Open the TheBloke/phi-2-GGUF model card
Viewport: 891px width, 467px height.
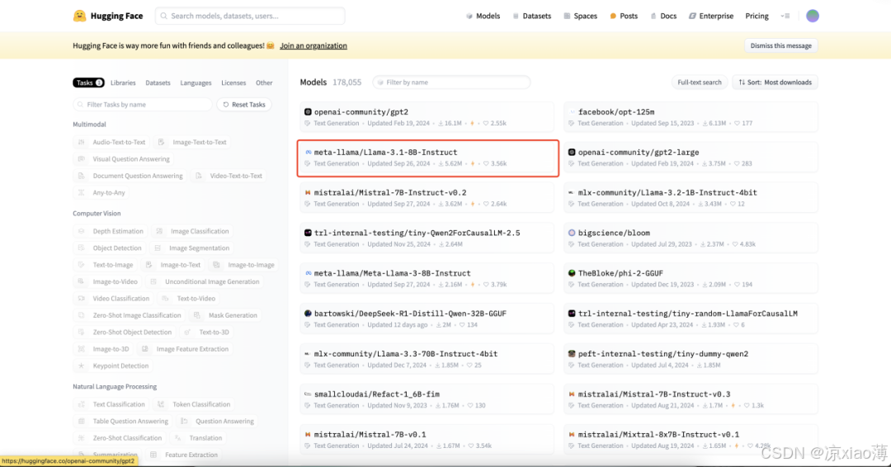691,278
